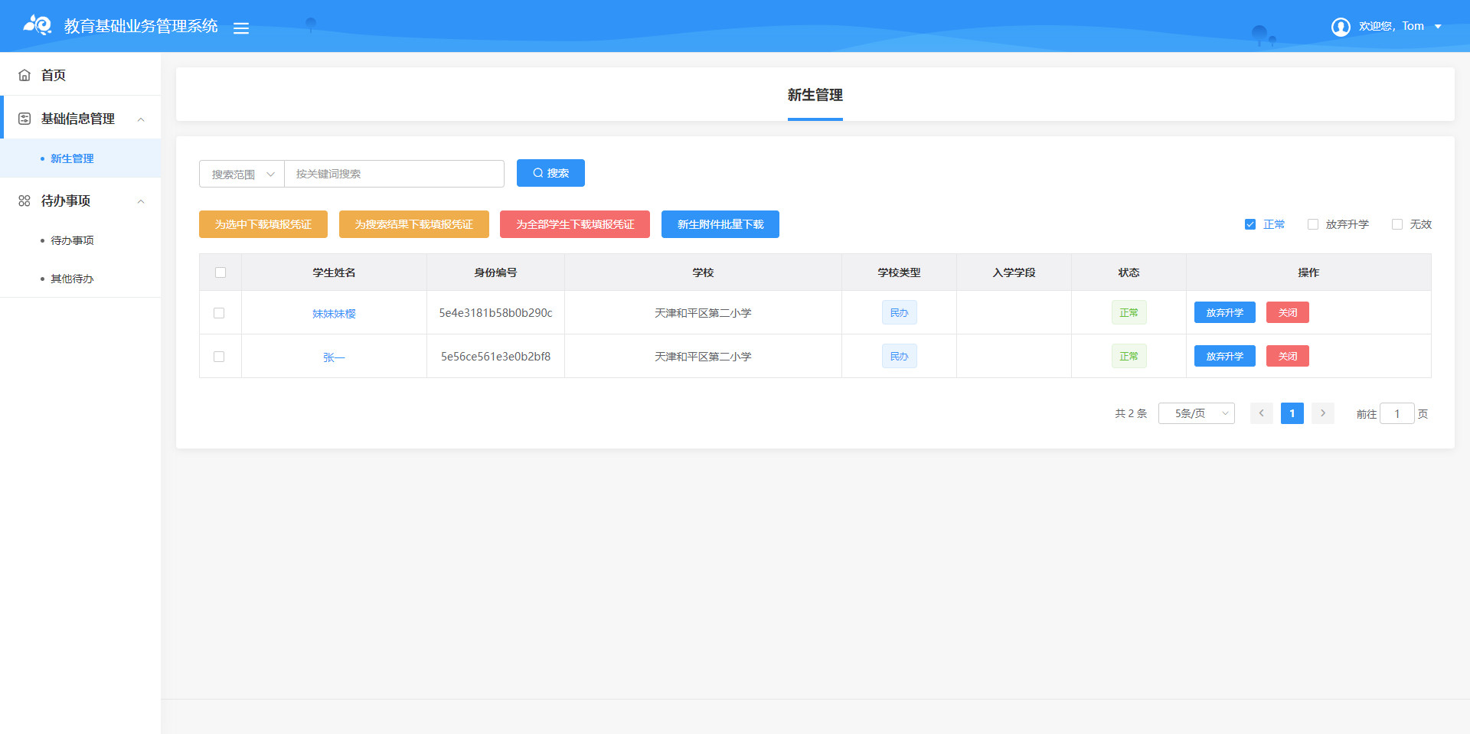Click the 共 2 条 total count text
The height and width of the screenshot is (734, 1470).
(x=1131, y=413)
